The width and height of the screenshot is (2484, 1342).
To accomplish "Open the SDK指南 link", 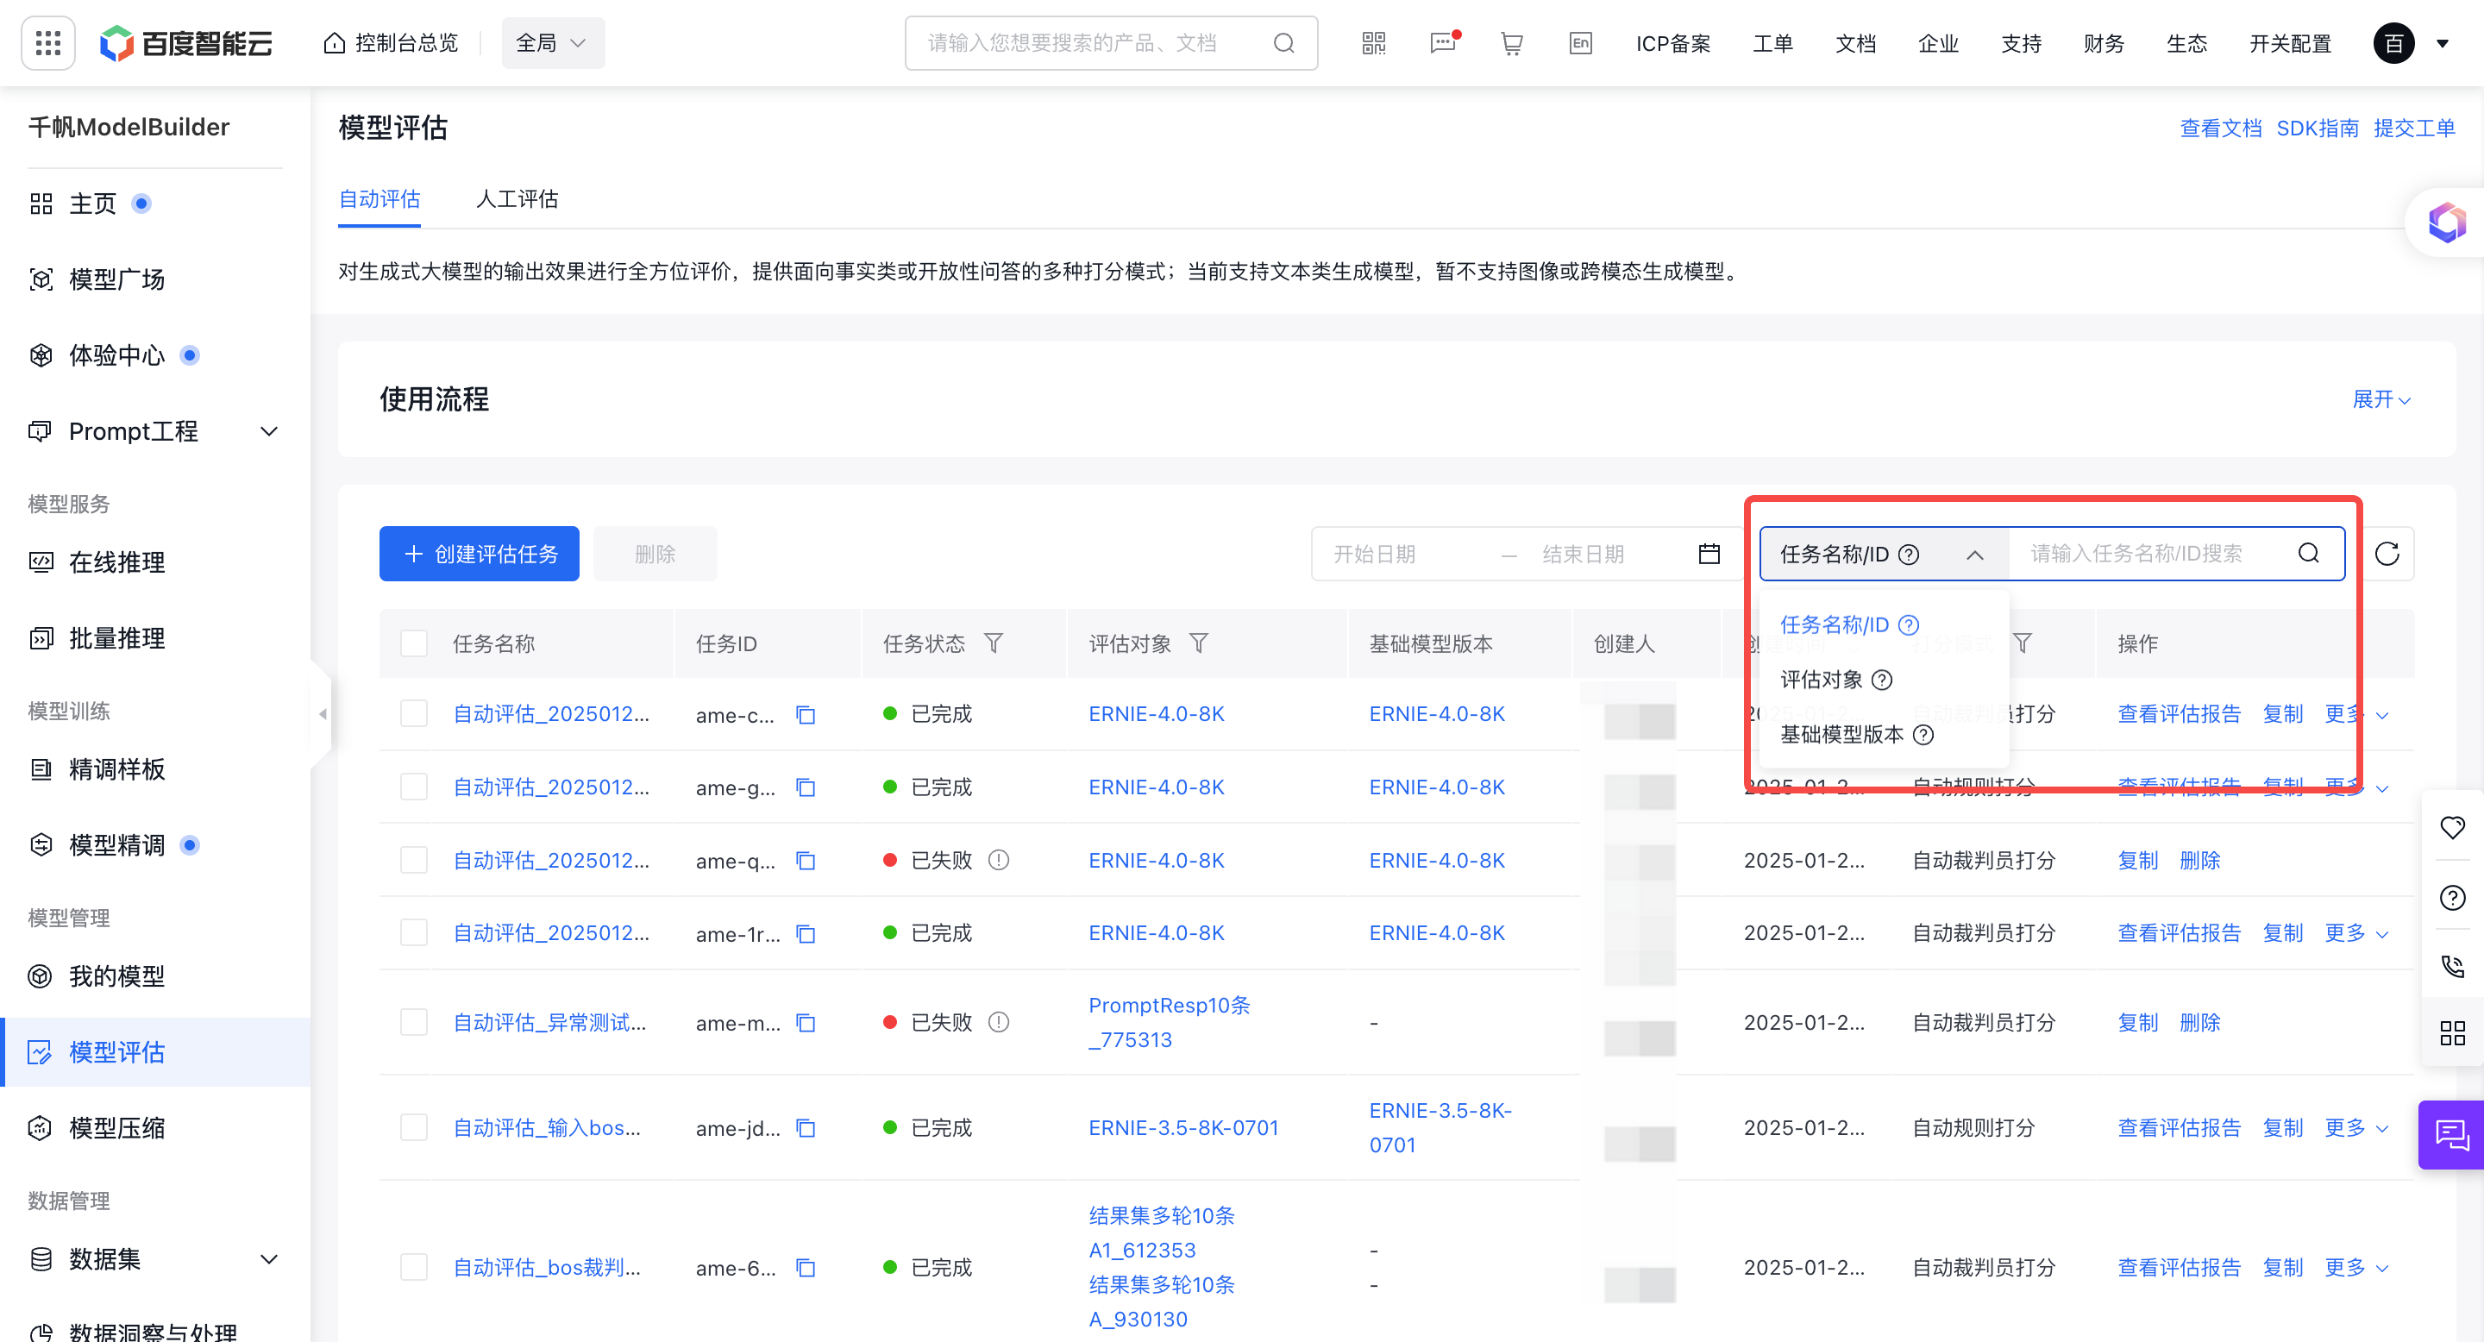I will (2318, 129).
